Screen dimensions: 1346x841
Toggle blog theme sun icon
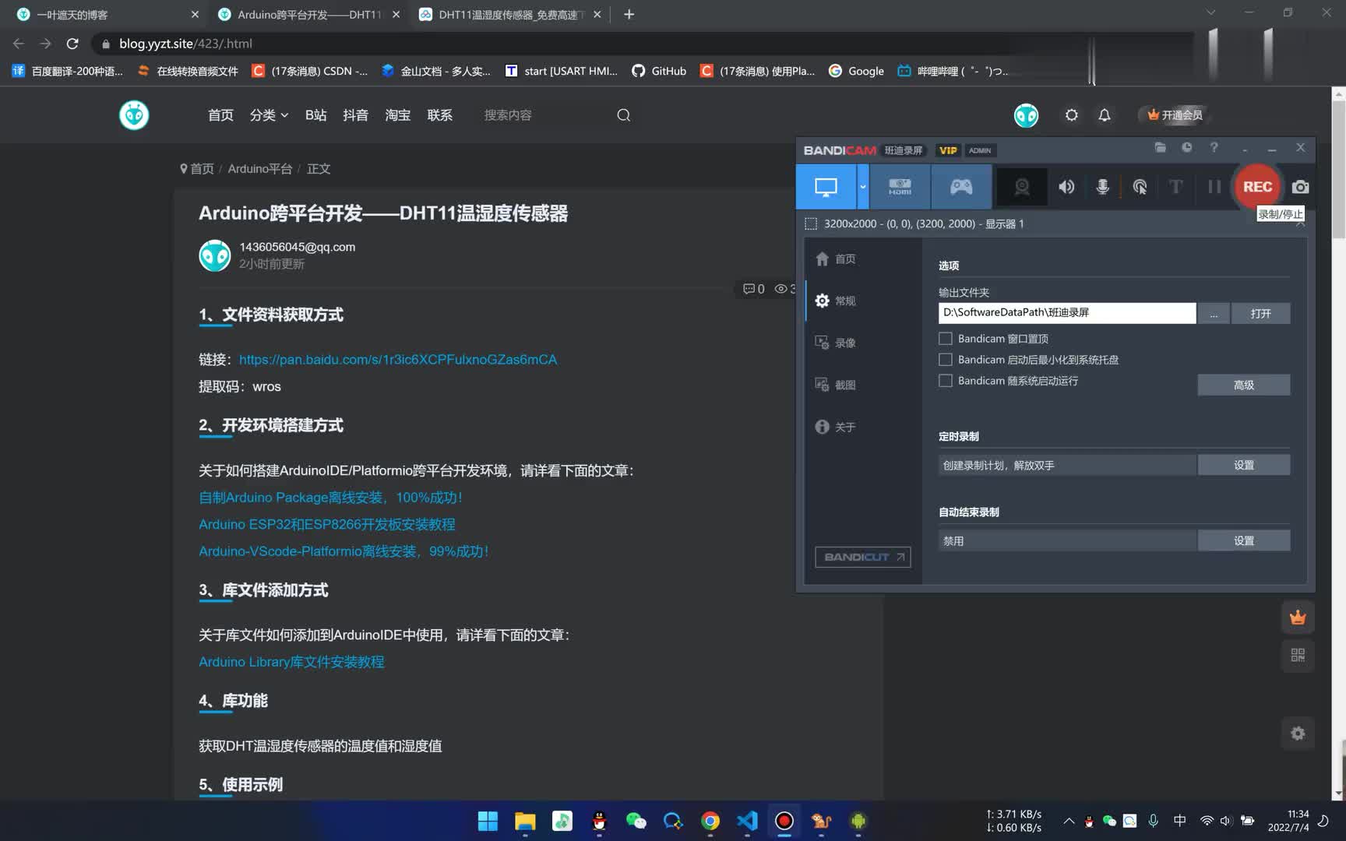click(1072, 115)
